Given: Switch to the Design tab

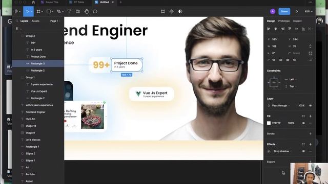Looking at the screenshot, I should coord(271,21).
